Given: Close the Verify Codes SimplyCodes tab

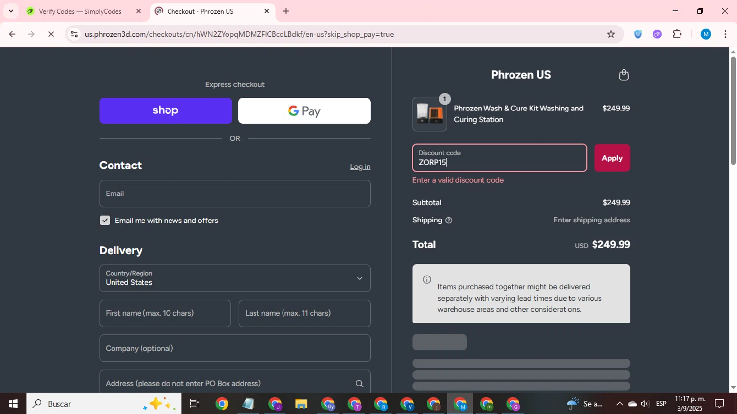Looking at the screenshot, I should 138,11.
